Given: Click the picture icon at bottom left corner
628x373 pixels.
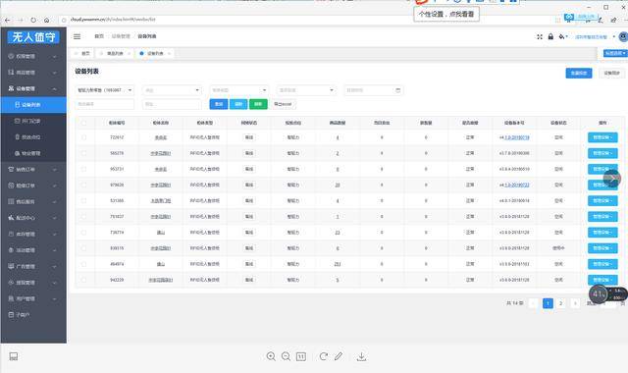Looking at the screenshot, I should (x=13, y=356).
